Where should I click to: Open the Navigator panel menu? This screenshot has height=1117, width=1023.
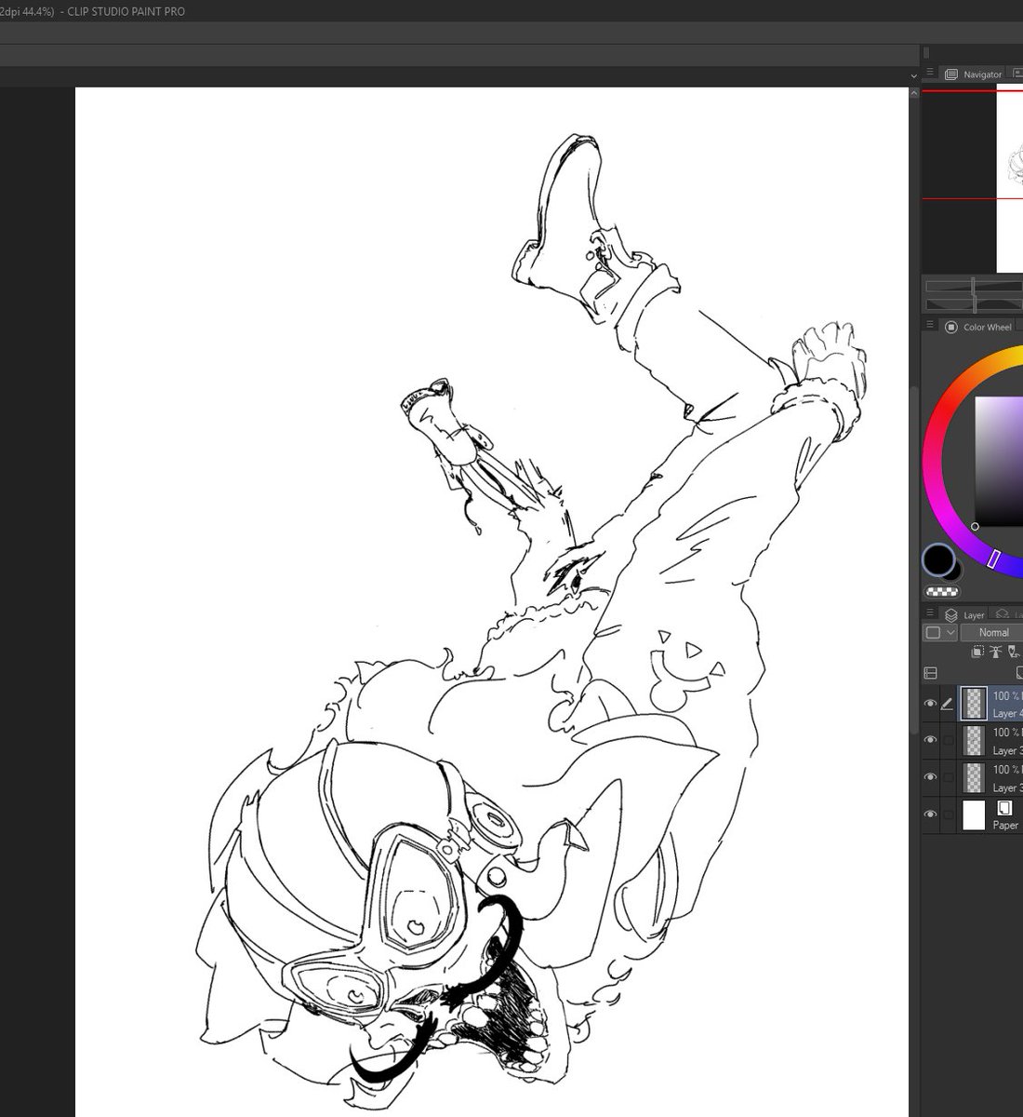(929, 74)
